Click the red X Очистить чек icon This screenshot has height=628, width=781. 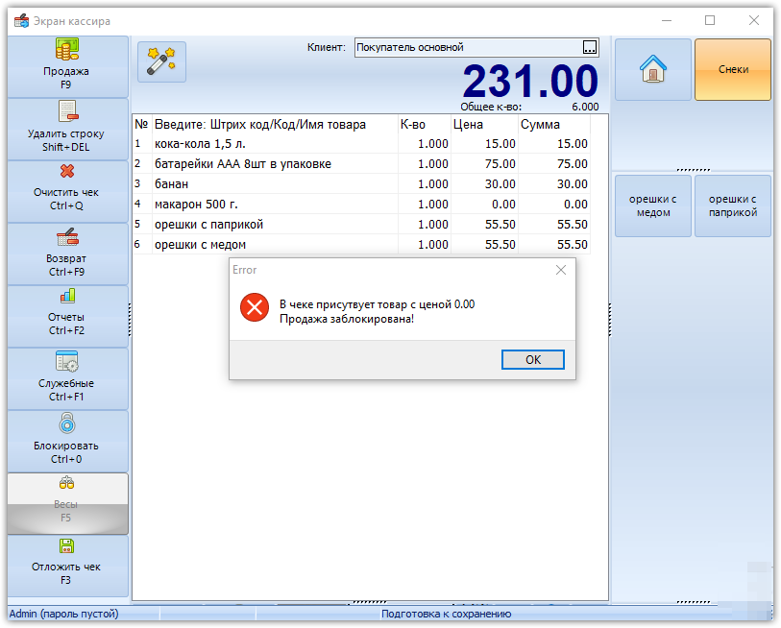tap(67, 171)
